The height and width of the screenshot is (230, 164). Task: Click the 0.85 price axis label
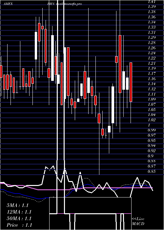click(x=152, y=172)
